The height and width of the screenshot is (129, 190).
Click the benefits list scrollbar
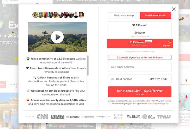[88, 65]
